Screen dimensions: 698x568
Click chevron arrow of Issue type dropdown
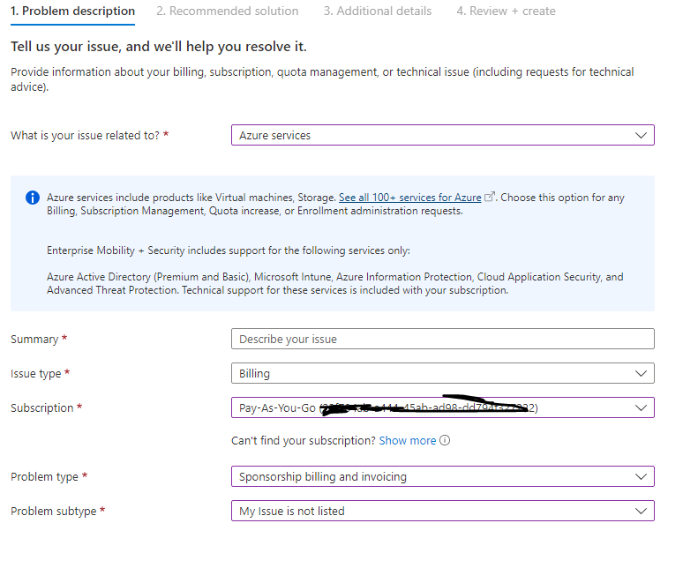[641, 374]
